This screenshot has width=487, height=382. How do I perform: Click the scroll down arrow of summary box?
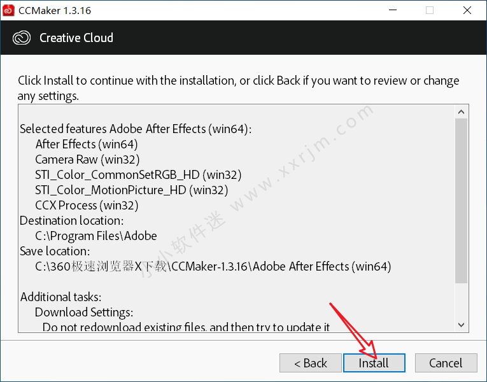coord(462,325)
